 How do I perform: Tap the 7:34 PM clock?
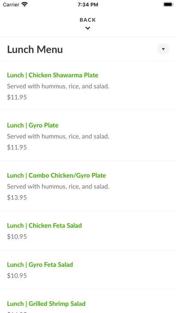point(88,4)
